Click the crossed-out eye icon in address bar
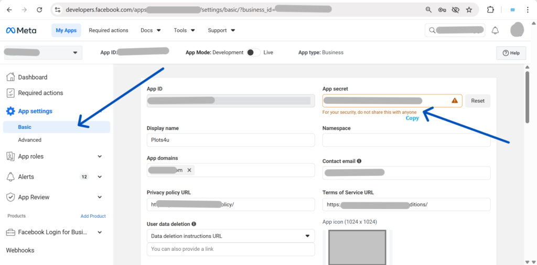Screen dimensions: 537x265 [x=455, y=10]
